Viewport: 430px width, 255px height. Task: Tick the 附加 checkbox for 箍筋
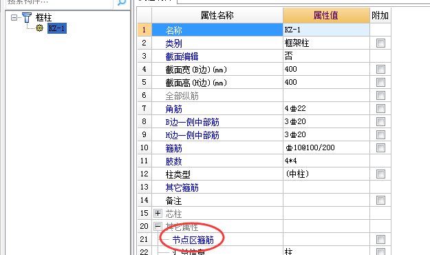coord(380,148)
